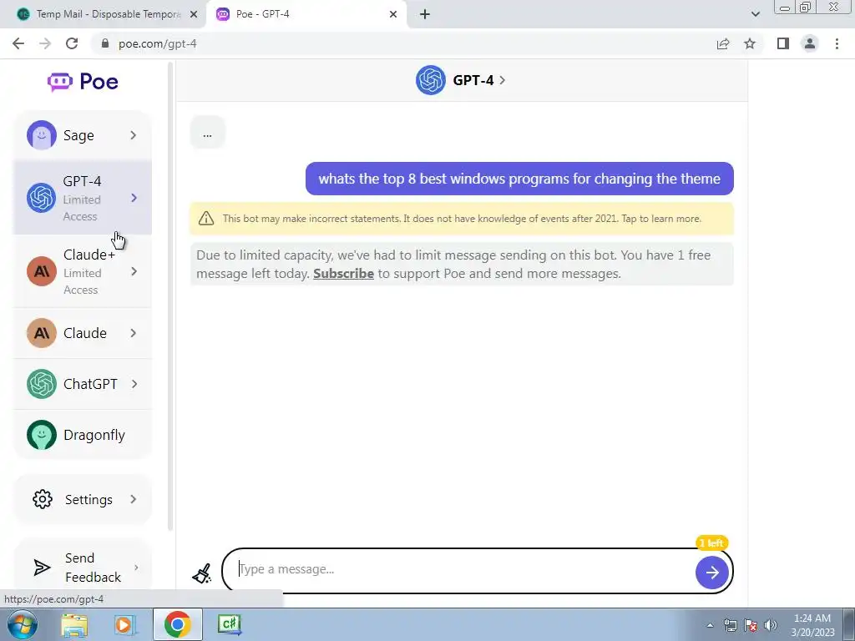Image resolution: width=855 pixels, height=641 pixels.
Task: Focus the Type a message field
Action: 458,569
